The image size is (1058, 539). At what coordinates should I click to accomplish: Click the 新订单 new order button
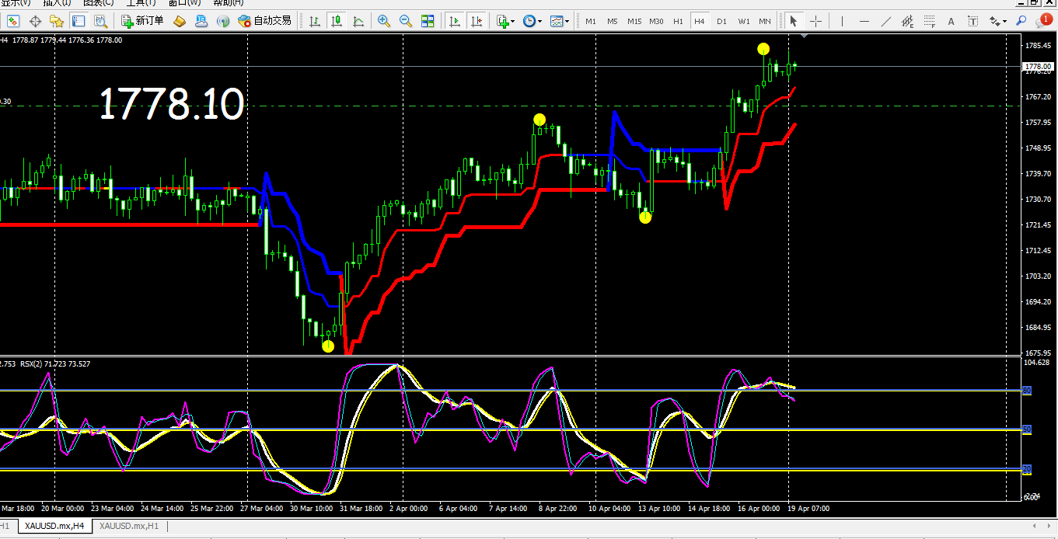click(x=142, y=21)
